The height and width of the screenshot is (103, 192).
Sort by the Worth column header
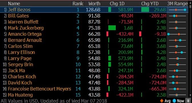coord(94,3)
